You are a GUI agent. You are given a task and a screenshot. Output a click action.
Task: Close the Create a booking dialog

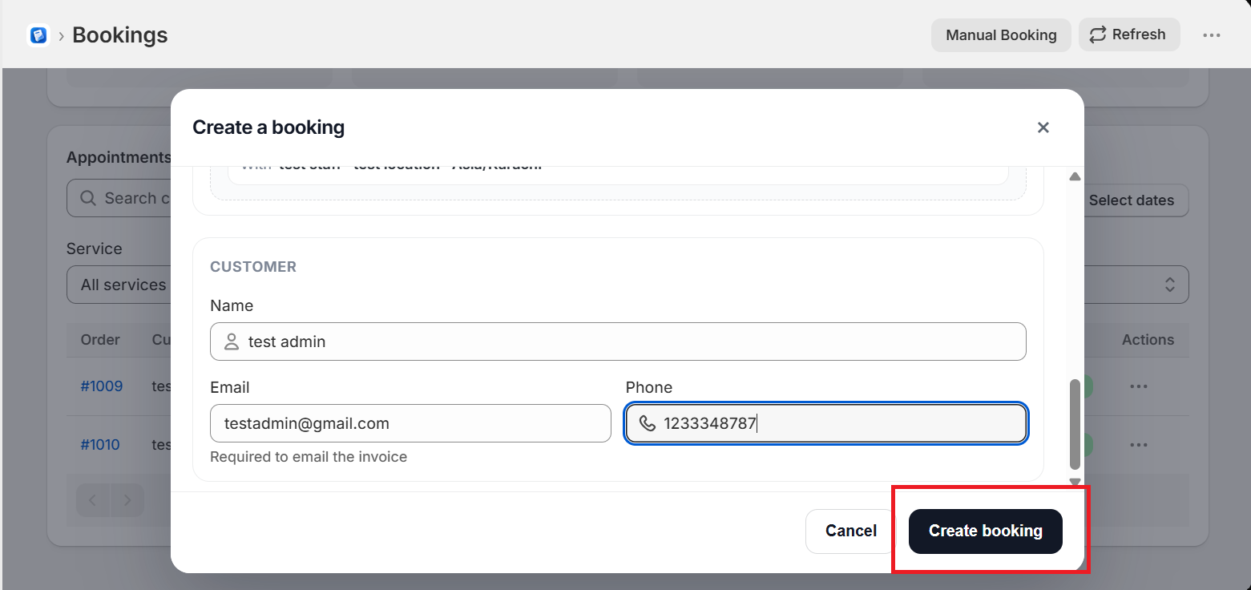pos(1043,127)
